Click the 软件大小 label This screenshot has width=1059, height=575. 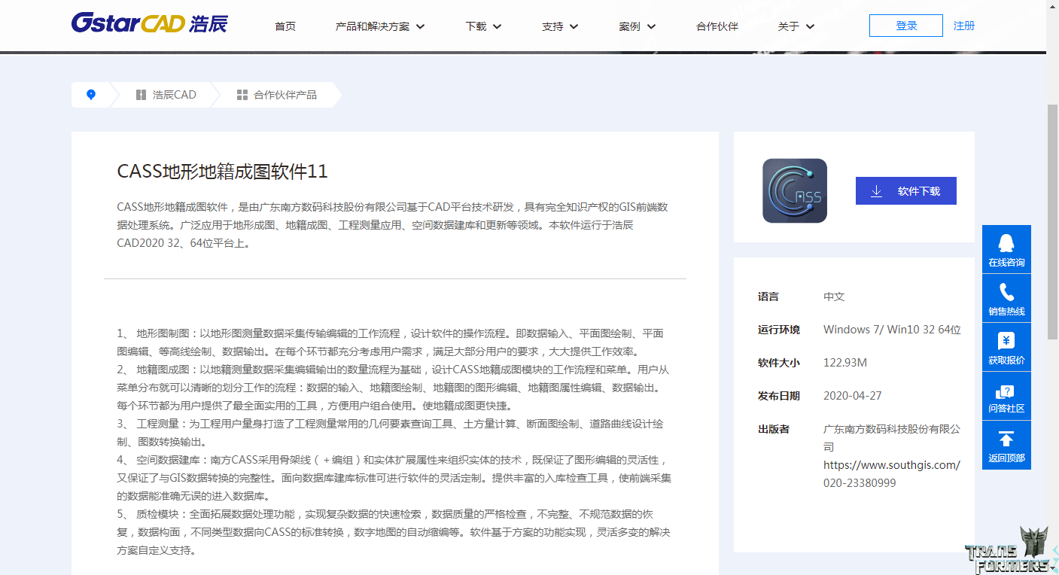(779, 363)
